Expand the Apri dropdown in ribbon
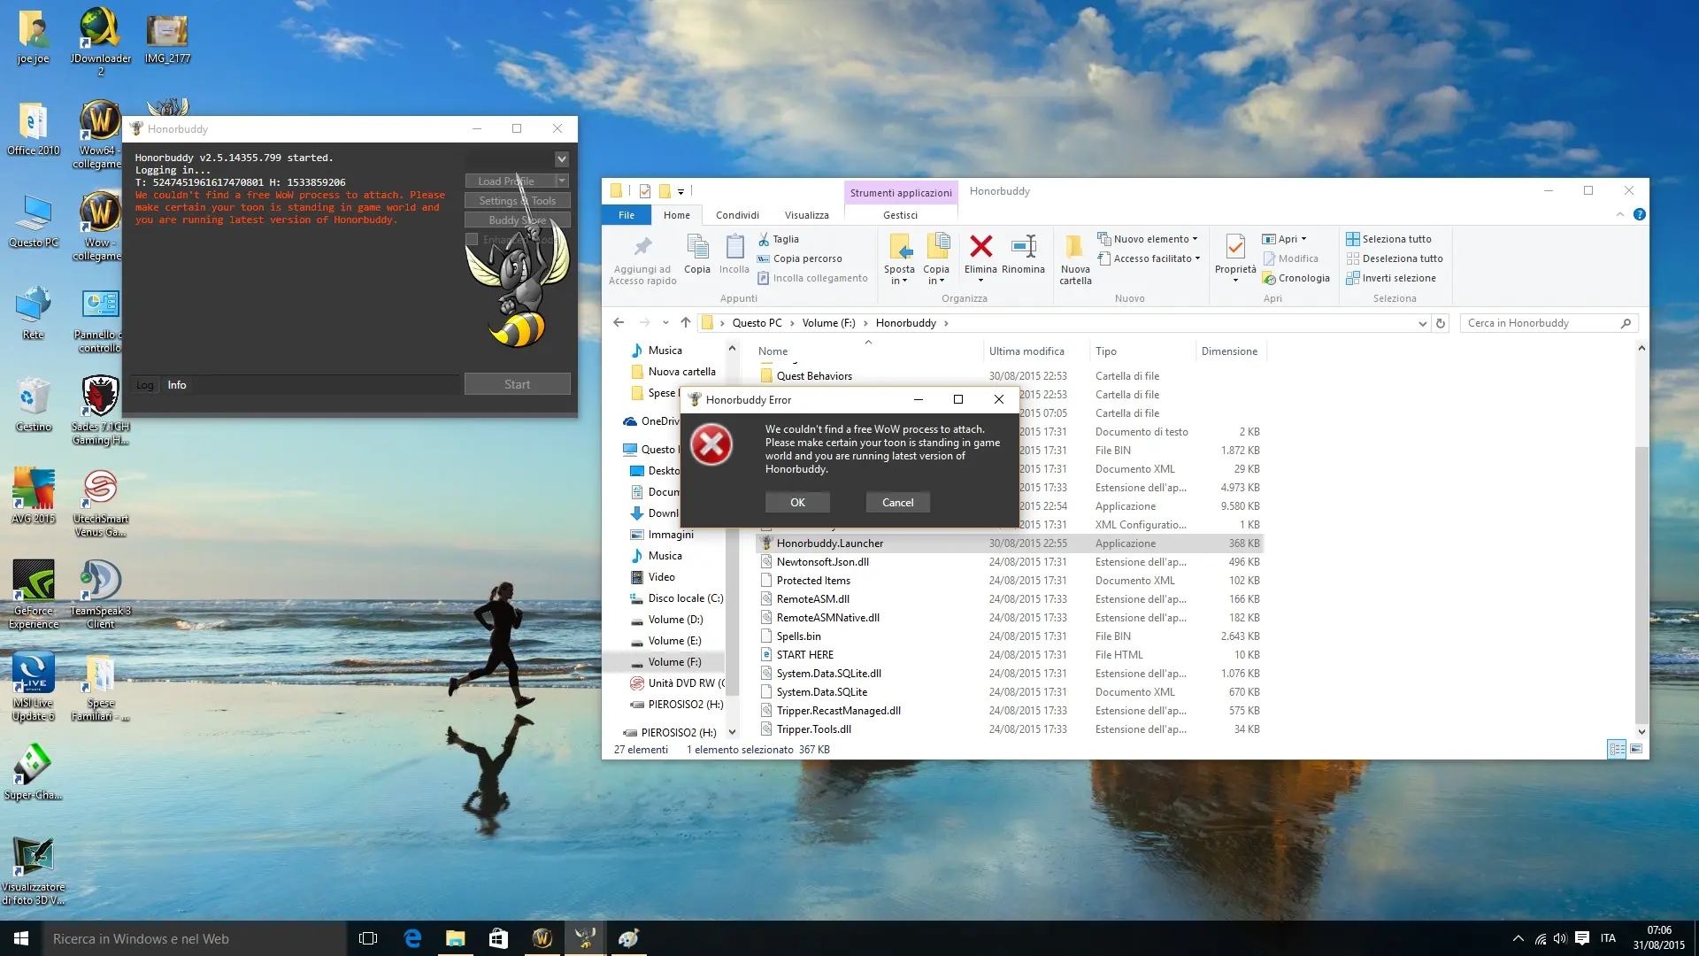The width and height of the screenshot is (1699, 956). [x=1284, y=239]
